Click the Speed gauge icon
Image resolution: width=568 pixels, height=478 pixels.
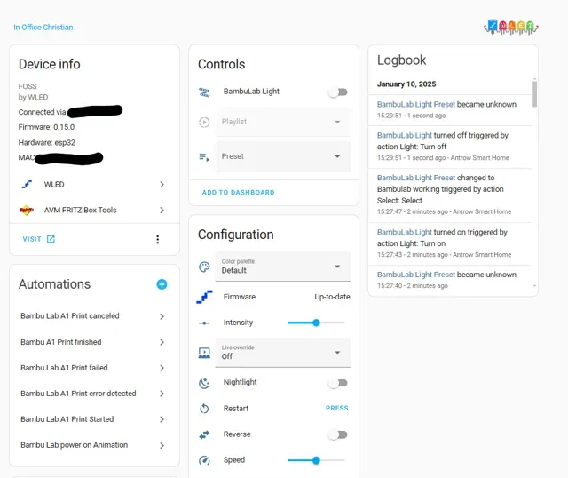tap(204, 460)
